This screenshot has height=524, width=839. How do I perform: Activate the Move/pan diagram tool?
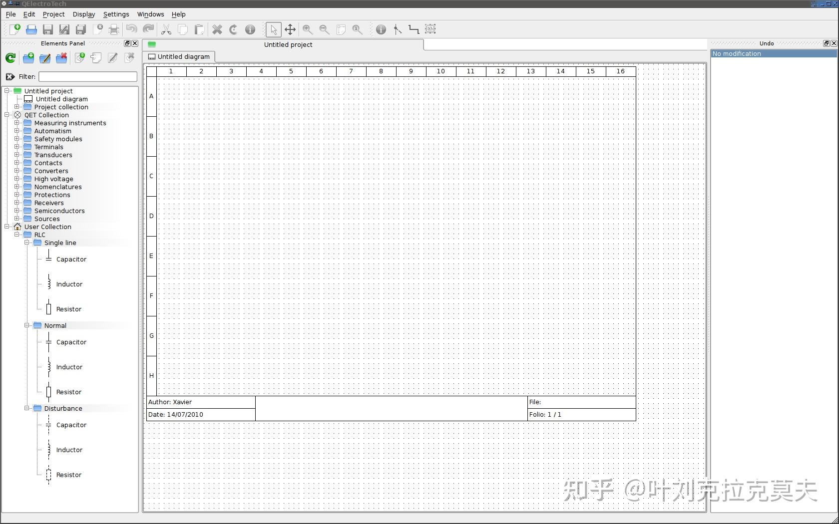tap(290, 29)
